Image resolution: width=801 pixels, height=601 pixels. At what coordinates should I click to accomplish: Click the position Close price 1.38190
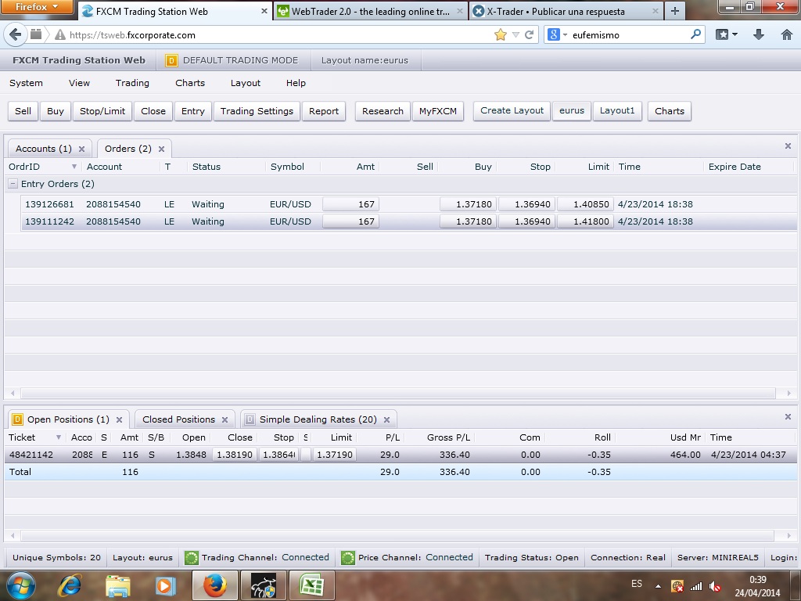[235, 455]
